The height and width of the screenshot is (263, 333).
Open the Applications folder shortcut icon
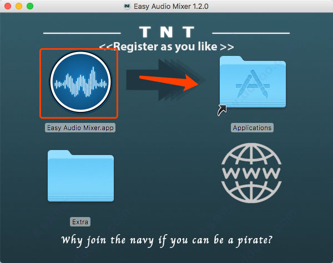(x=253, y=82)
